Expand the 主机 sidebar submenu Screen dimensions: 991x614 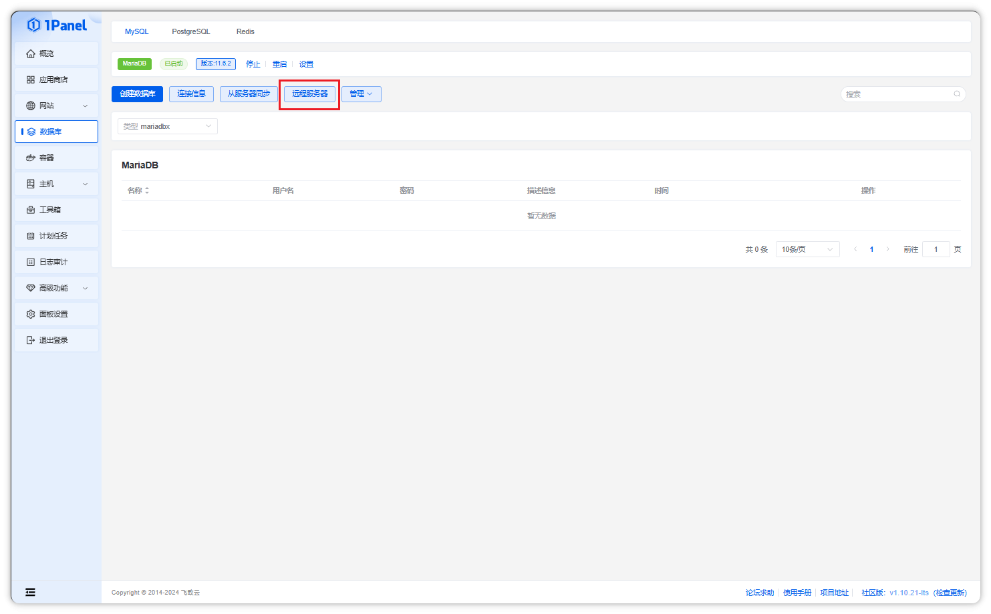pos(85,184)
